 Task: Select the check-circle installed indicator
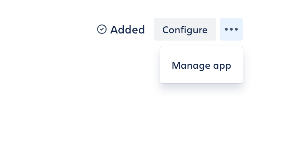[x=102, y=29]
